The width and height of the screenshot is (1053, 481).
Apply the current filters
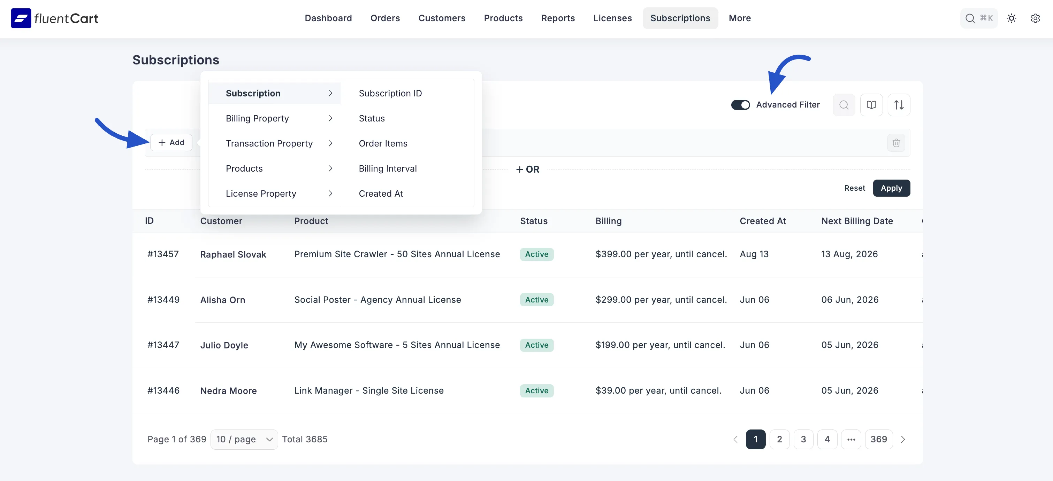tap(892, 188)
